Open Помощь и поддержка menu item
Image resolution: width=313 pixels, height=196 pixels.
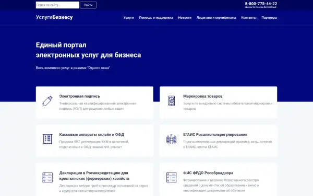[156, 18]
